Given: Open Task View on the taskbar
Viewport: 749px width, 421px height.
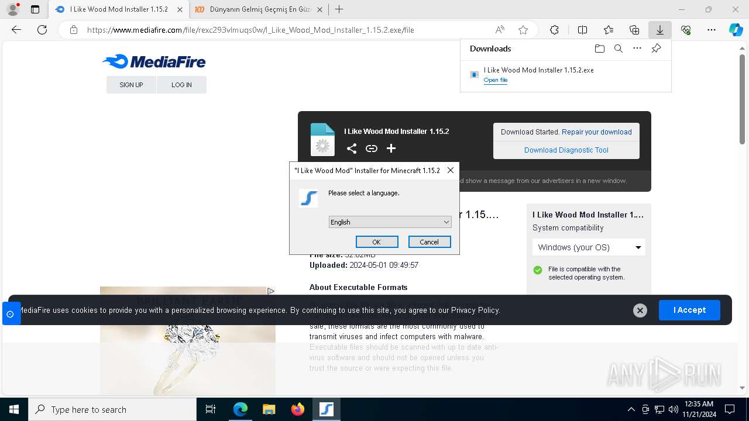Looking at the screenshot, I should [x=211, y=409].
